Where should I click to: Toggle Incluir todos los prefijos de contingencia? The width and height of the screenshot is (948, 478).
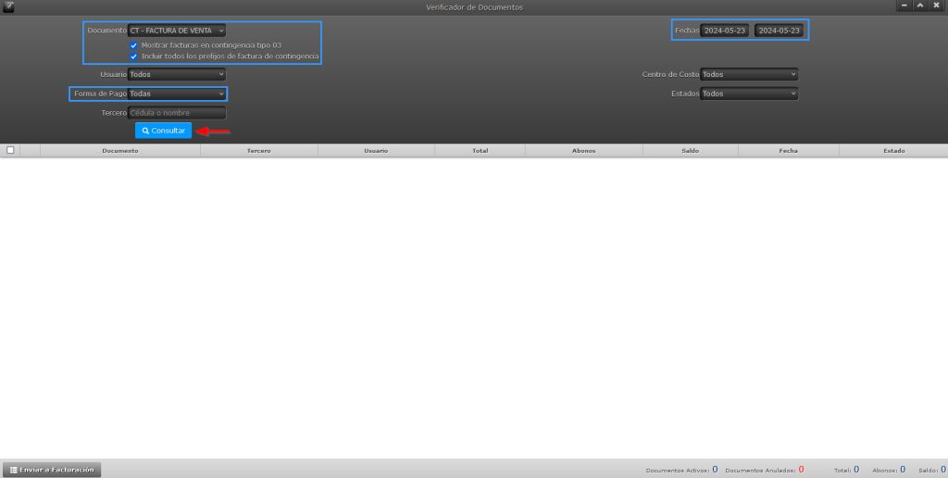point(134,57)
